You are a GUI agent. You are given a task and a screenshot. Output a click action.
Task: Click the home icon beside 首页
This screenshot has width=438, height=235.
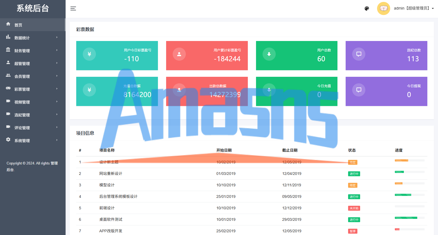point(8,24)
